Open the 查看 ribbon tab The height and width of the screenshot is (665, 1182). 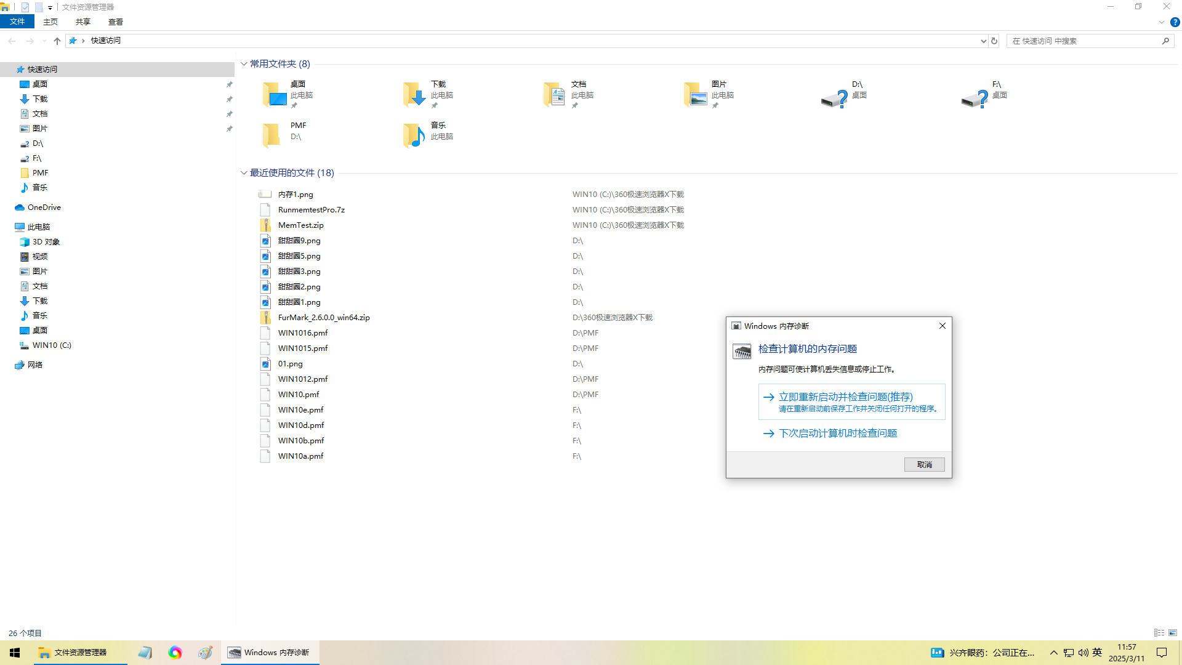[116, 22]
